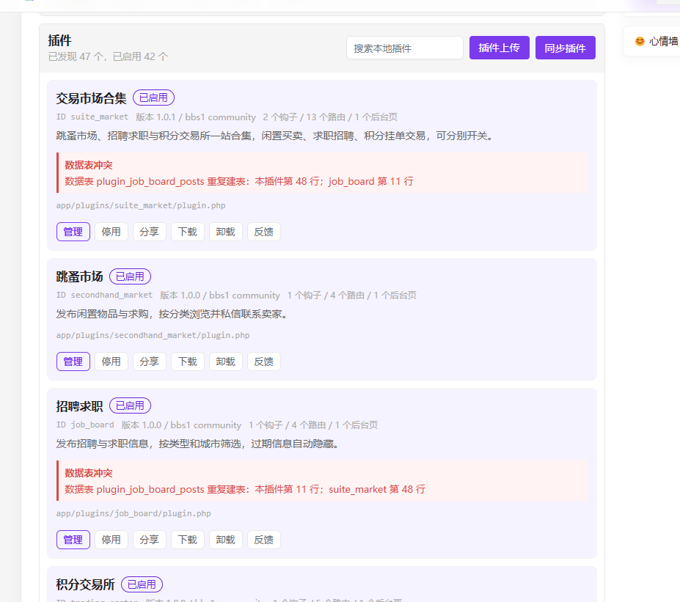Click the 插件 section heading

[60, 40]
